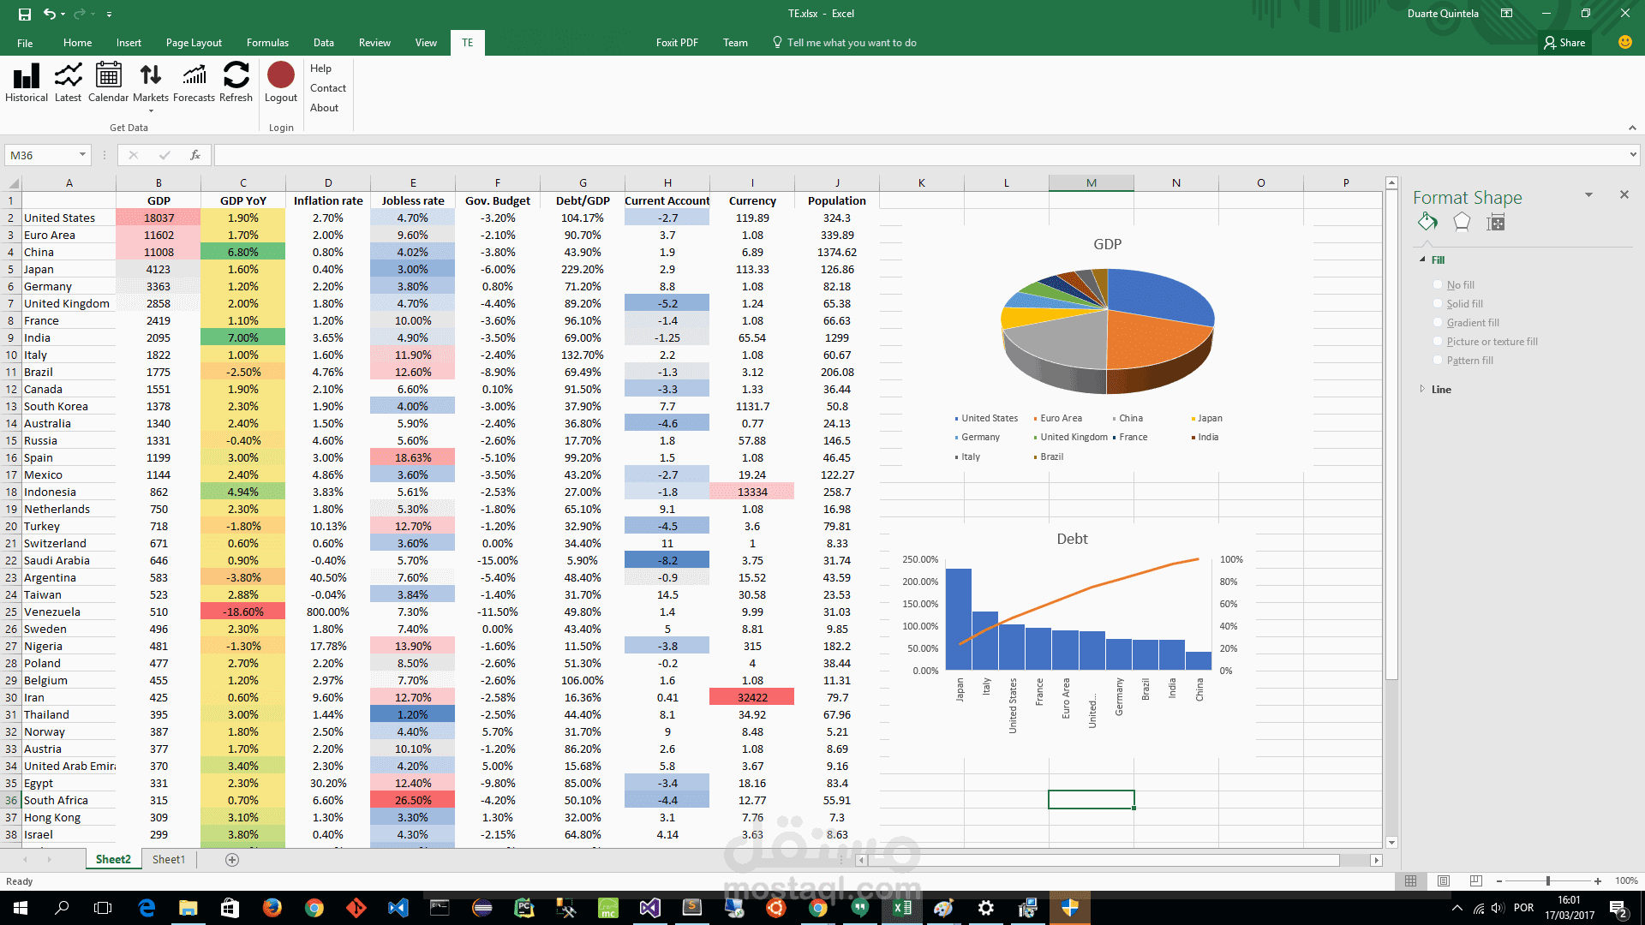Click the Help link in Login group
The height and width of the screenshot is (925, 1645).
pyautogui.click(x=320, y=69)
